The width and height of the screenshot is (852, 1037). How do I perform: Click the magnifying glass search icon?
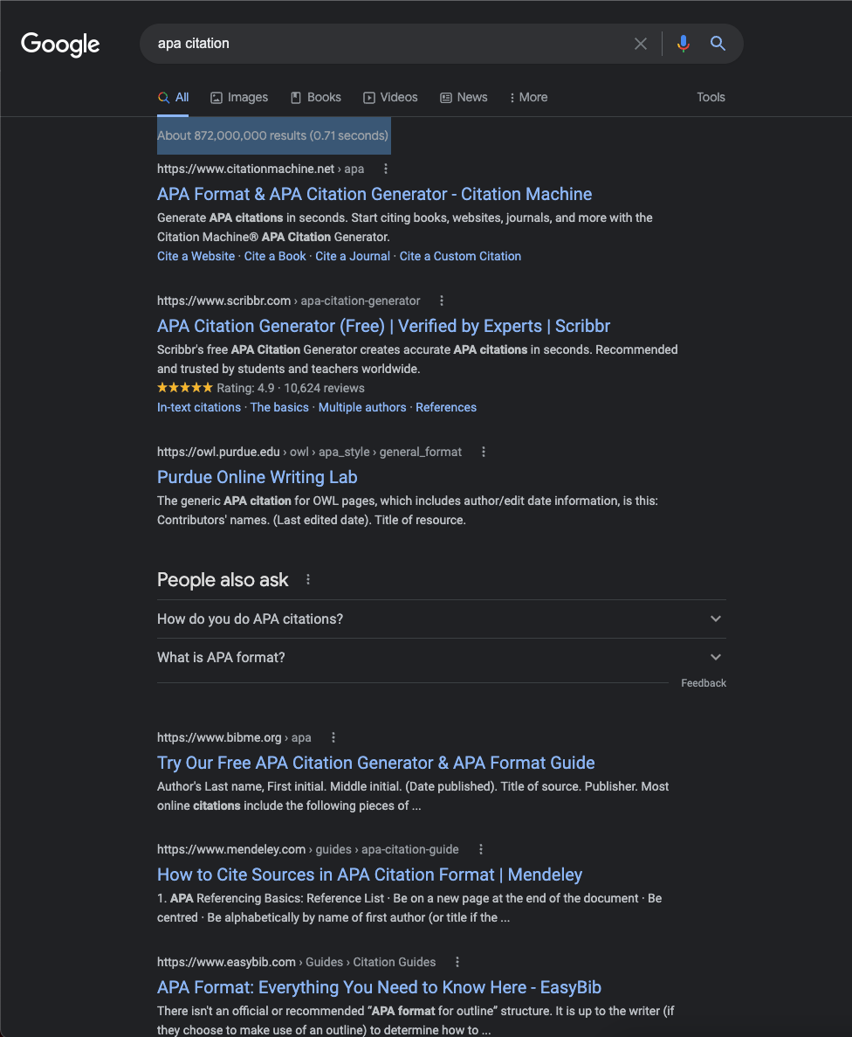point(718,44)
